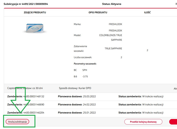Select subscription number 4499/2021/00009094 text
Screen dimensions: 177x129
coord(26,4)
